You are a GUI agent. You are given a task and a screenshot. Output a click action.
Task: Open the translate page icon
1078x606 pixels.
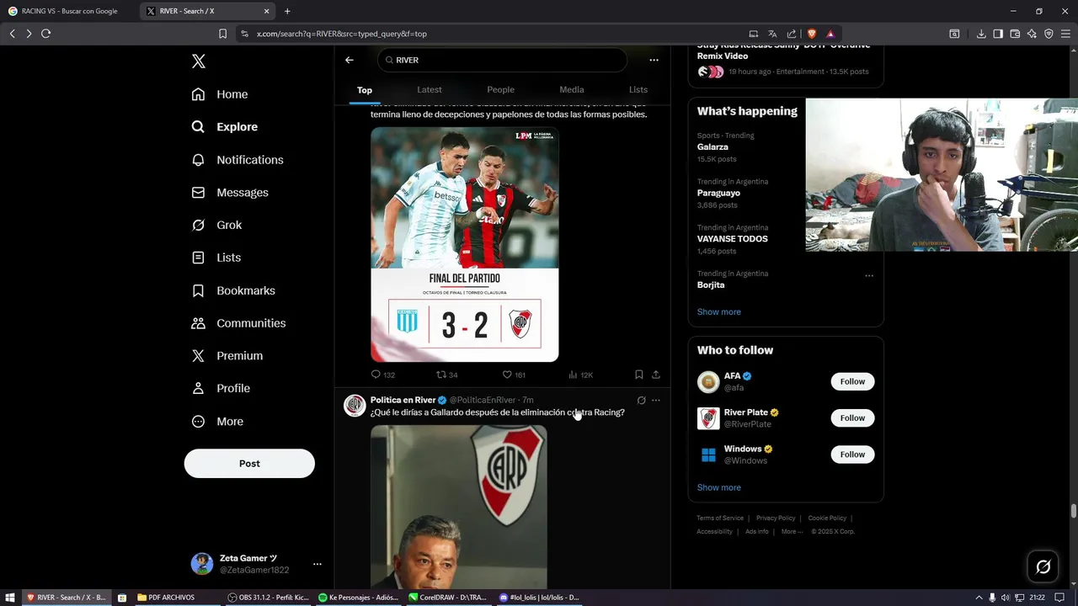click(x=772, y=34)
